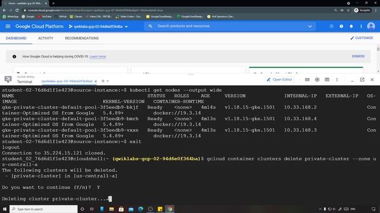Toggle the Cloud Shell on-screen keyboard icon
The height and width of the screenshot is (213, 380).
(x=307, y=79)
